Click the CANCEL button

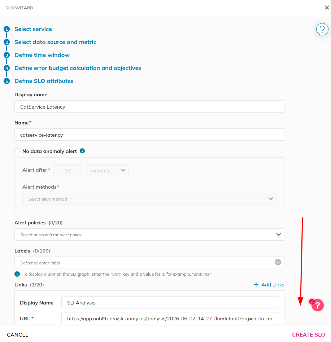(x=17, y=334)
